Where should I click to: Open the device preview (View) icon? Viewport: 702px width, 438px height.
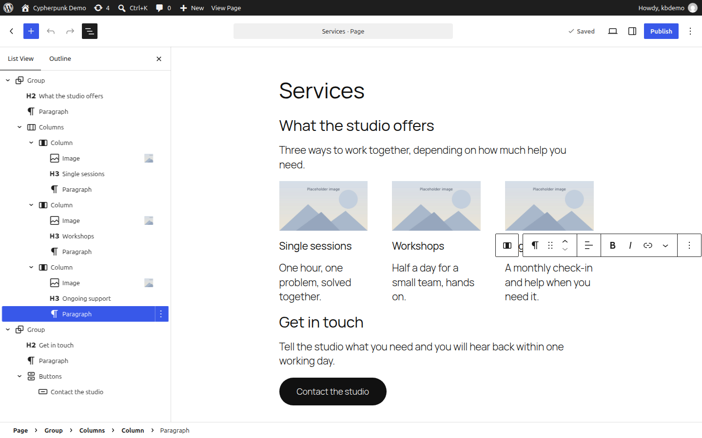coord(613,31)
